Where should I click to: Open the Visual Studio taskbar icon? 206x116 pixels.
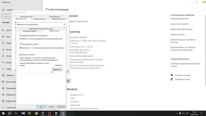tap(23, 113)
